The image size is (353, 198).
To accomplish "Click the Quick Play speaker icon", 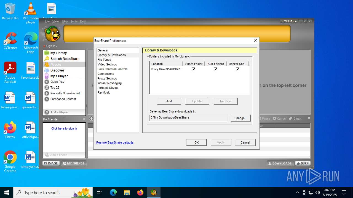I will (x=47, y=82).
